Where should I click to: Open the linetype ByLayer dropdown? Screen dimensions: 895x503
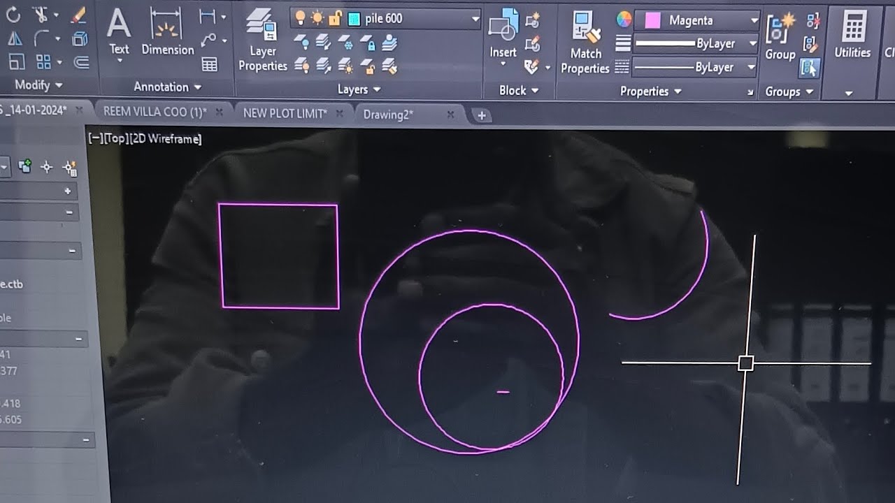pyautogui.click(x=751, y=67)
